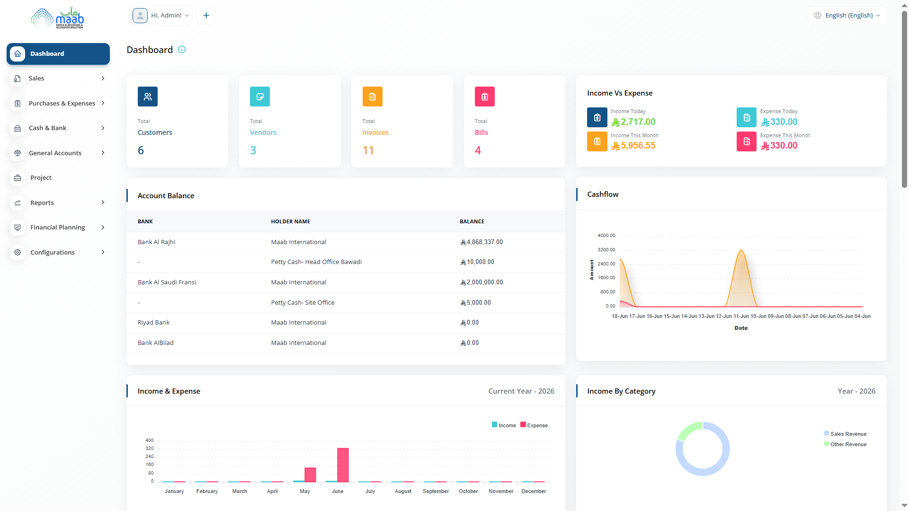Expand the Reports menu chevron
909x511 pixels.
point(103,203)
